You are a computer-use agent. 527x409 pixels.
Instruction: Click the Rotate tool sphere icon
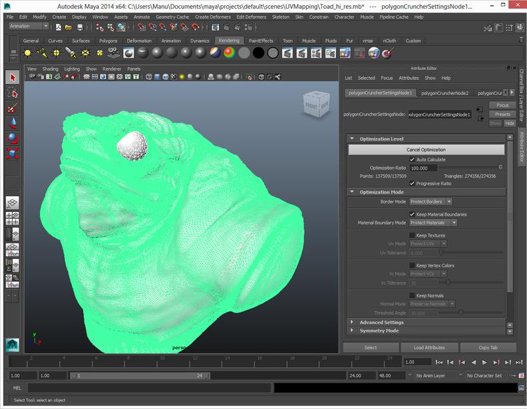pyautogui.click(x=12, y=138)
